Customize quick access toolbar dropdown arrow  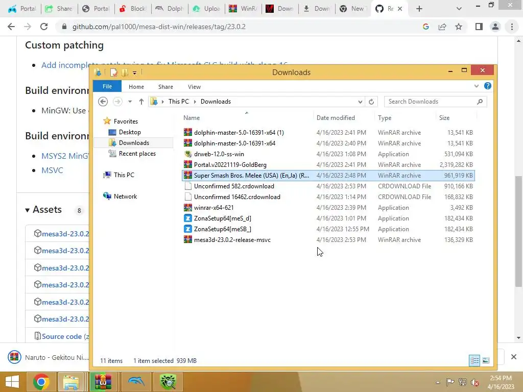[134, 72]
